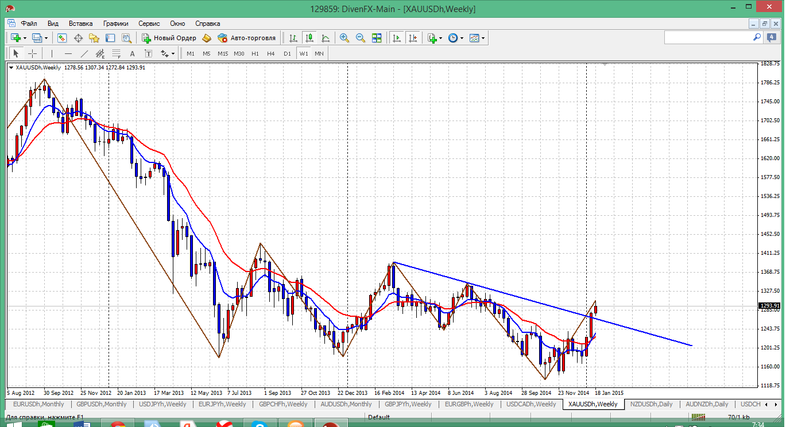Image resolution: width=786 pixels, height=427 pixels.
Task: Select the Fibonacci retracement tool
Action: coord(117,53)
